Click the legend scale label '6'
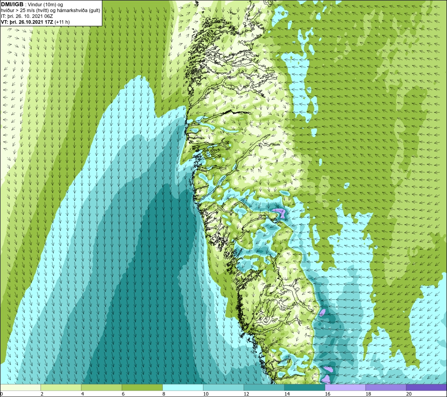 [123, 394]
